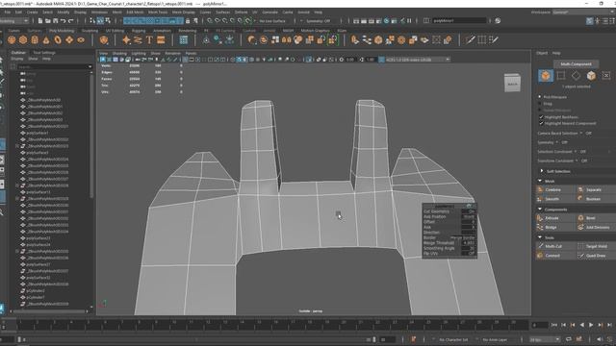
Task: Select Object mode orange cube in Modeling Toolkit
Action: 546,76
